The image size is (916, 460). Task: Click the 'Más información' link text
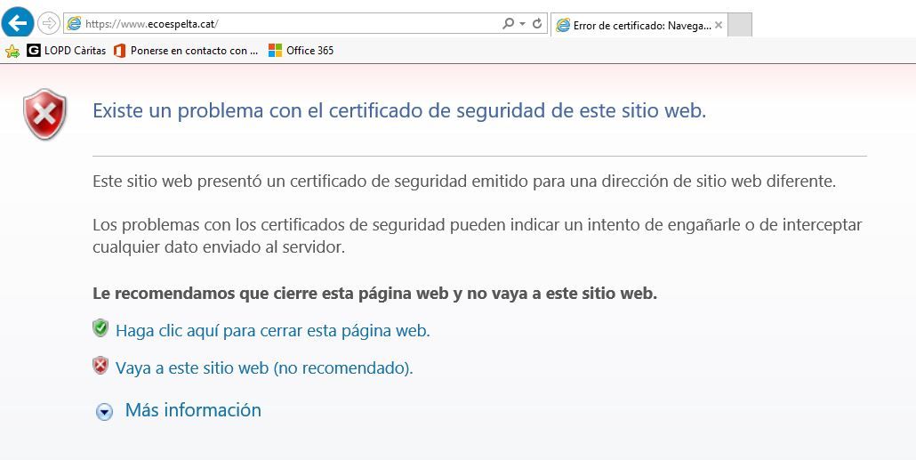(x=193, y=410)
